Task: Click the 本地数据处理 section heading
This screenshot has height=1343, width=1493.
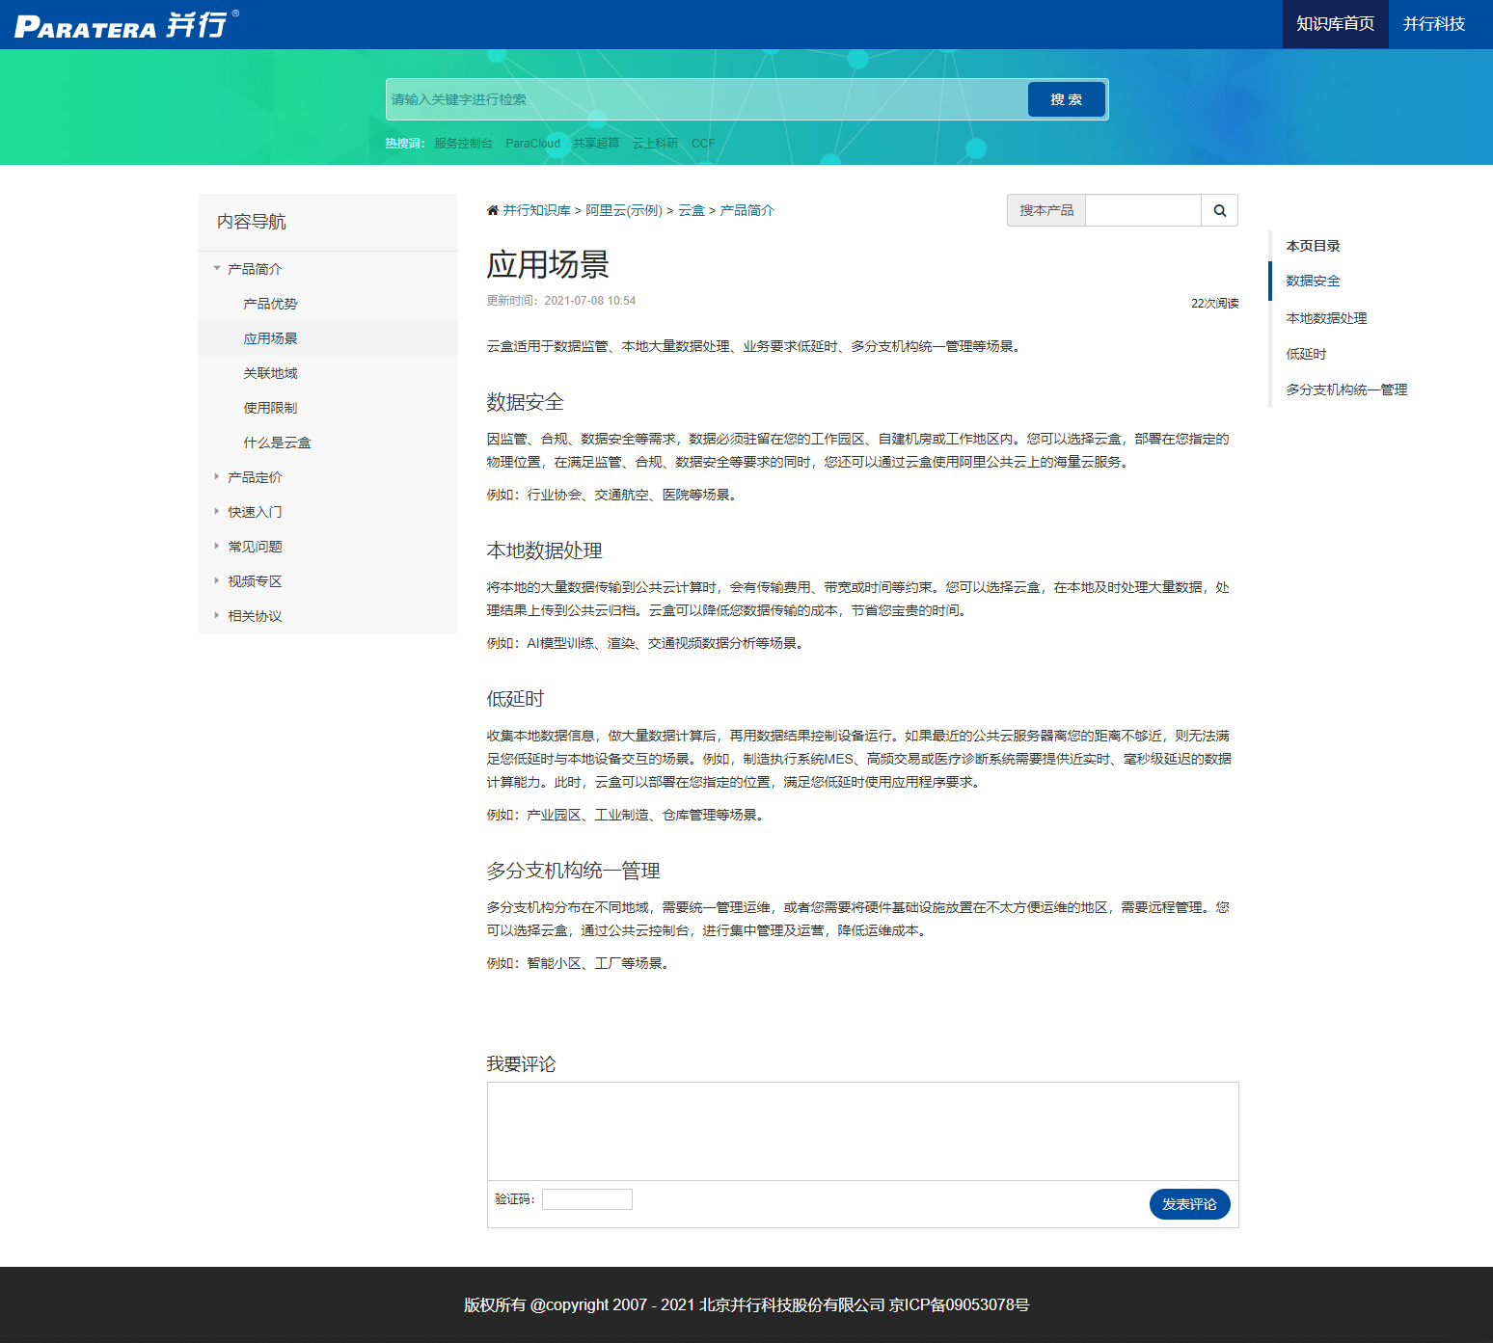Action: point(544,551)
